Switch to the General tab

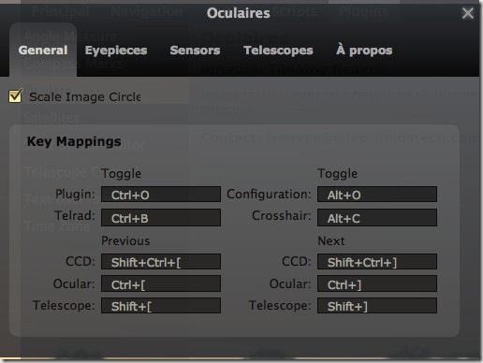click(x=43, y=51)
